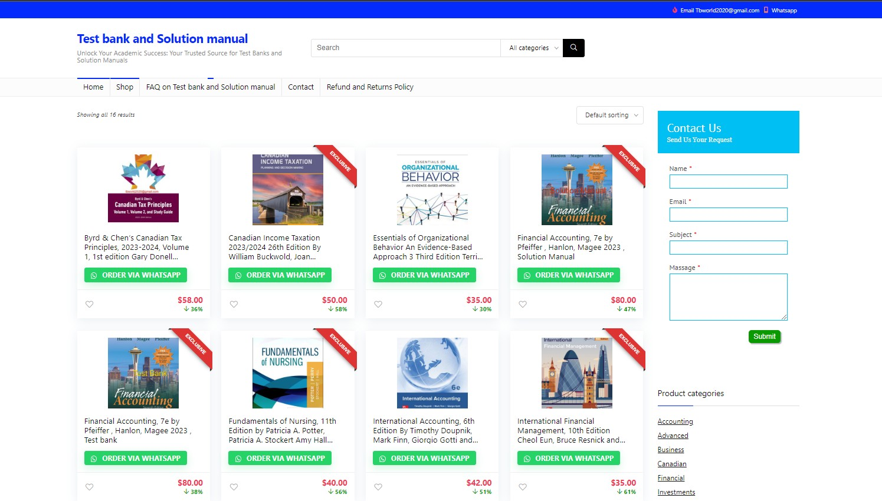This screenshot has width=882, height=501.
Task: Select the Accounting product category
Action: click(676, 421)
